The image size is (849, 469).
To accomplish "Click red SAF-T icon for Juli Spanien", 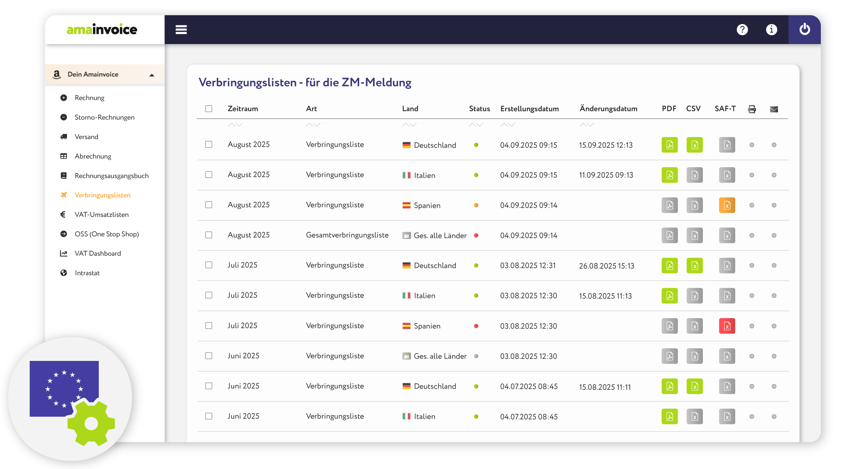I will coord(727,326).
